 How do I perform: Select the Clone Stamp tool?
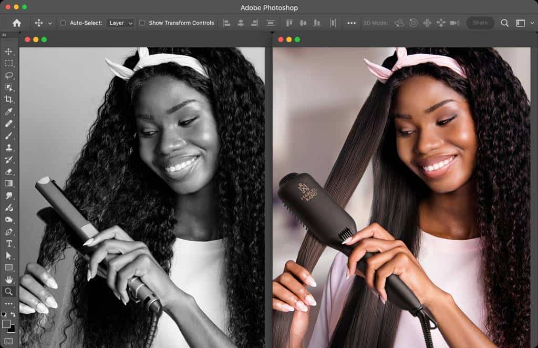coord(8,148)
